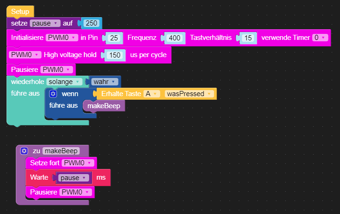This screenshot has height=214, width=340.
Task: Open the pause variable dropdown in setze block
Action: pyautogui.click(x=45, y=23)
